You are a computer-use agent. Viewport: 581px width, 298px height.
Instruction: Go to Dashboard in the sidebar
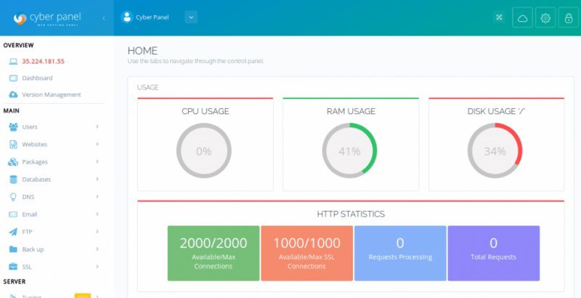(37, 78)
